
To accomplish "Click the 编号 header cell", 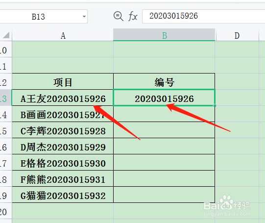I will 164,82.
